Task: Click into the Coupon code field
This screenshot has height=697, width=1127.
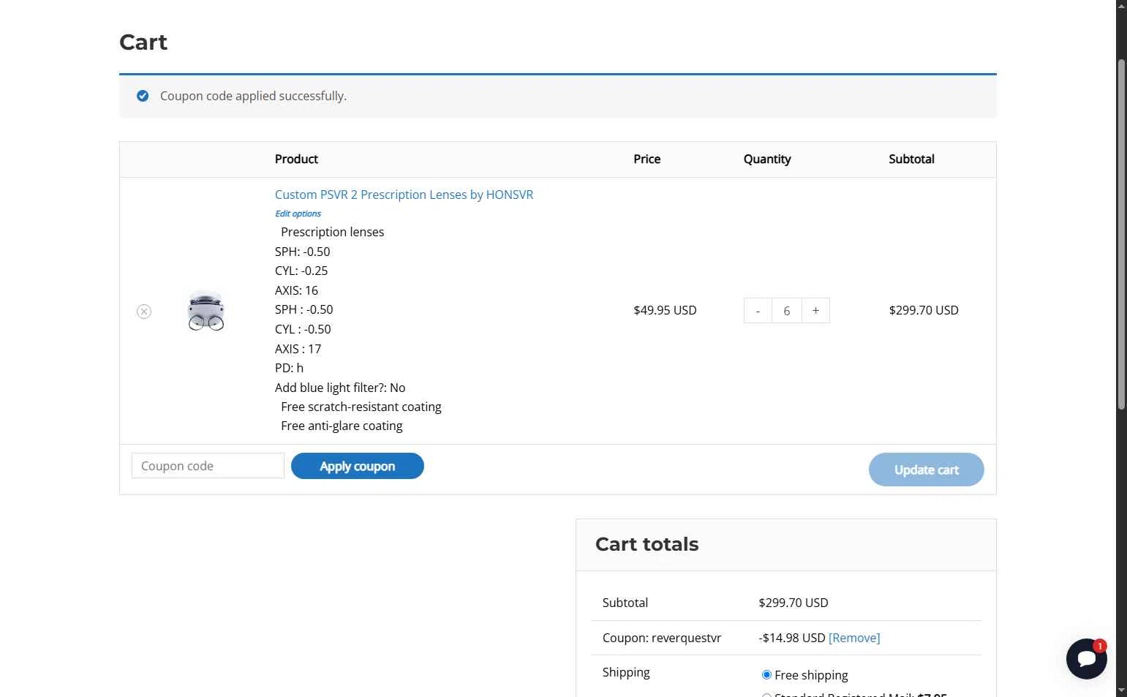Action: coord(208,466)
